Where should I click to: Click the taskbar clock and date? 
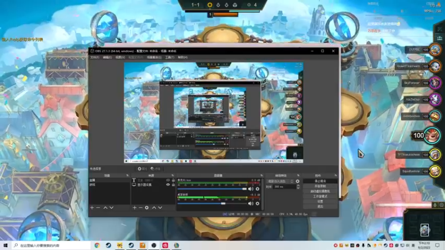point(424,245)
